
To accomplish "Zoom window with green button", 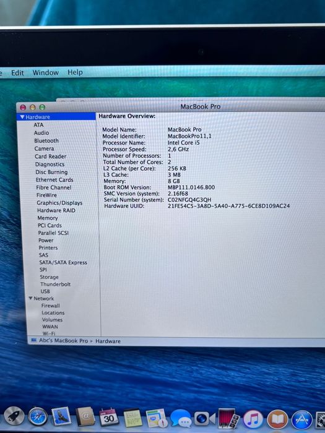I will (x=42, y=108).
